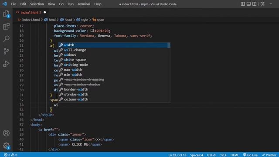The height and width of the screenshot is (157, 279).
Task: Open the Search view magnifier icon
Action: point(6,39)
